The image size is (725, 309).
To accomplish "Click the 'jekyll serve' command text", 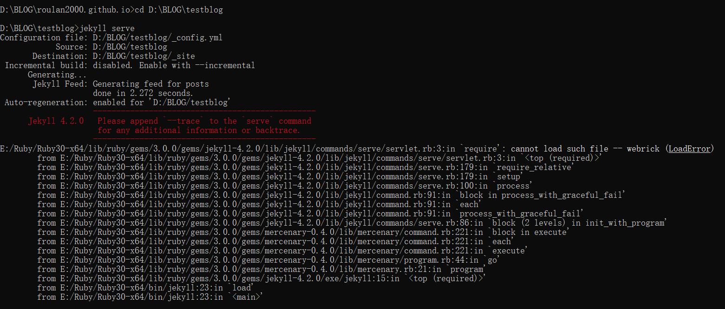I will pyautogui.click(x=107, y=28).
